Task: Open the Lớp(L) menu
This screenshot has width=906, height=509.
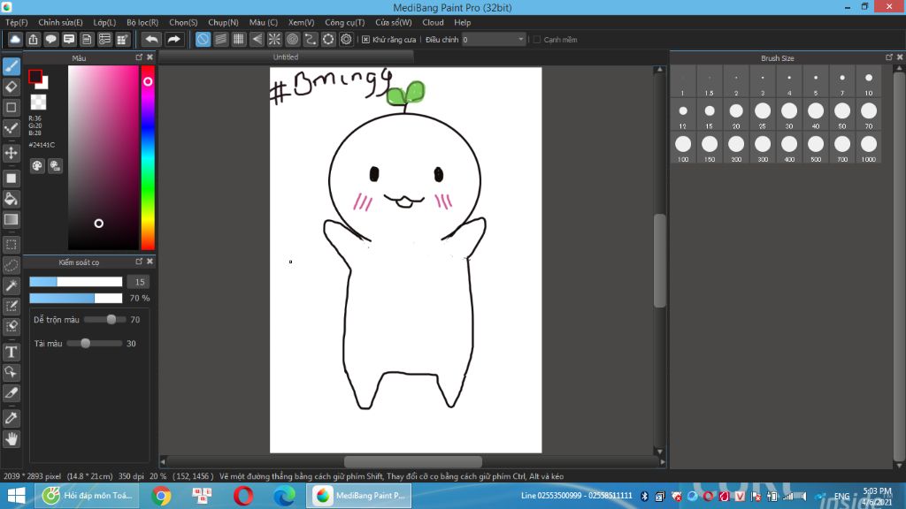Action: [104, 22]
